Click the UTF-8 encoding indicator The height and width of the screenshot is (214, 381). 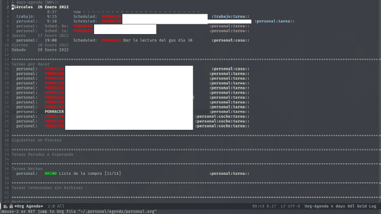click(294, 207)
